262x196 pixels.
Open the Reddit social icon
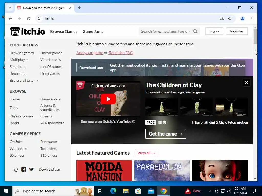[x=16, y=170]
